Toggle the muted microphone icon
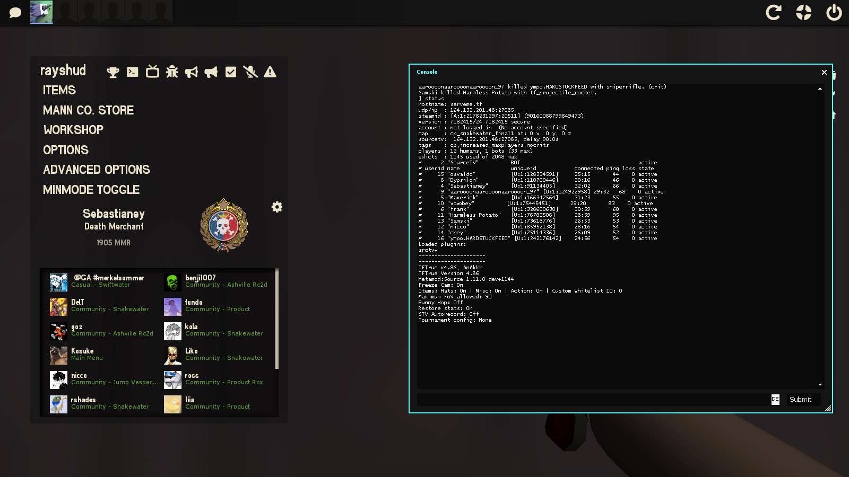This screenshot has width=849, height=477. click(x=250, y=72)
